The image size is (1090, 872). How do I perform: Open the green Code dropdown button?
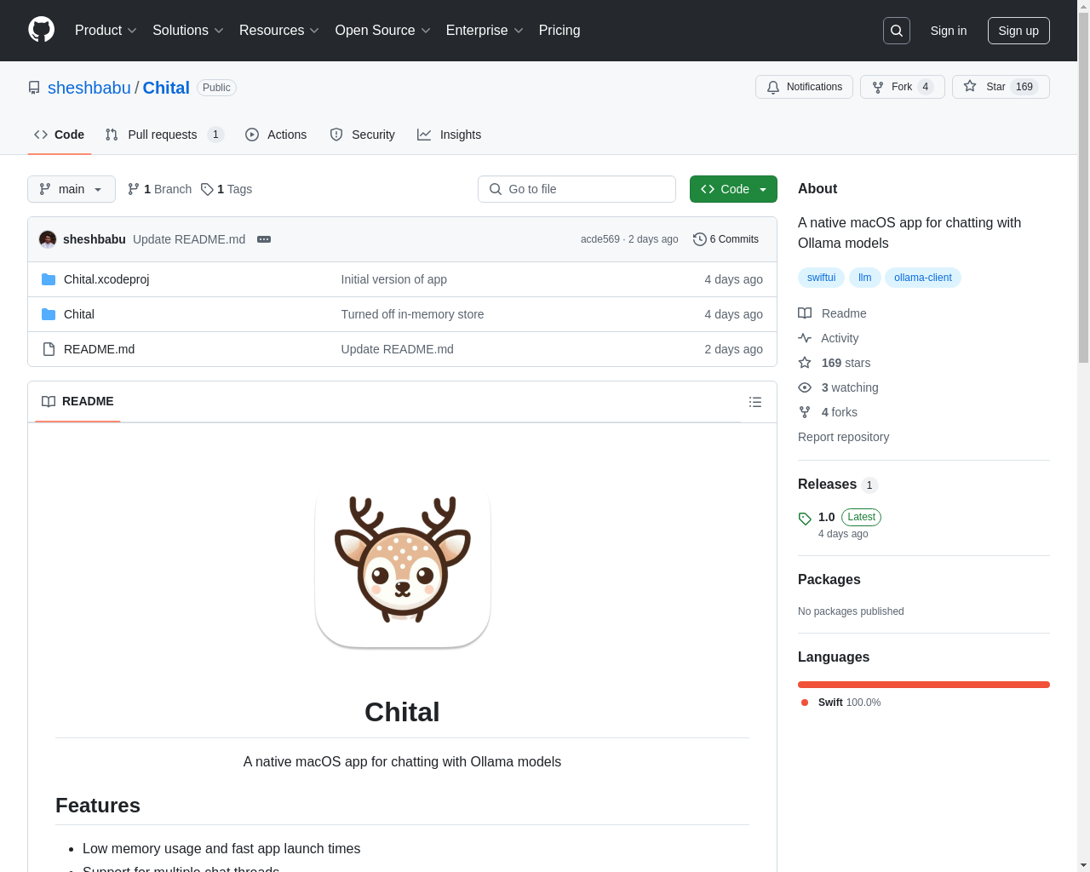(733, 189)
